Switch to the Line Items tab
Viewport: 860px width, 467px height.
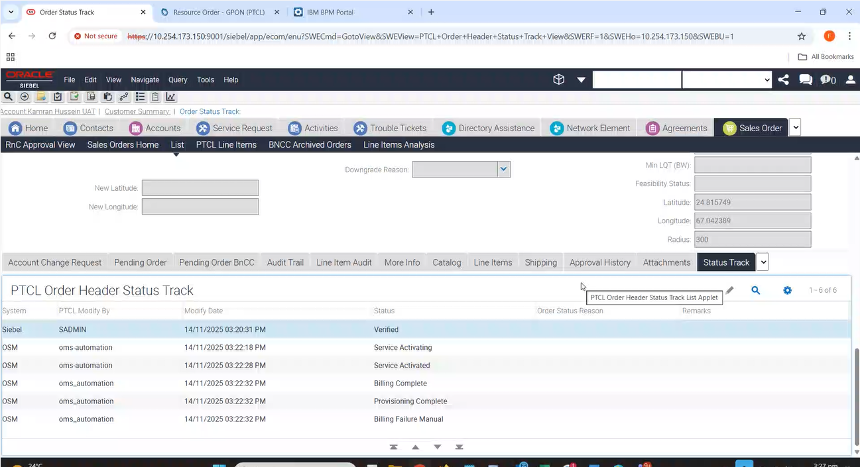[x=493, y=262]
